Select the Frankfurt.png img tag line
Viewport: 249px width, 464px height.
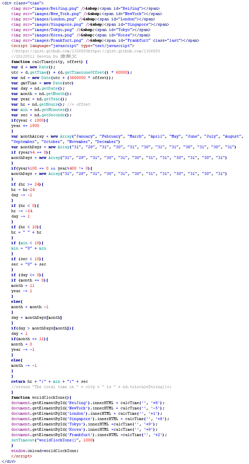[x=105, y=40]
